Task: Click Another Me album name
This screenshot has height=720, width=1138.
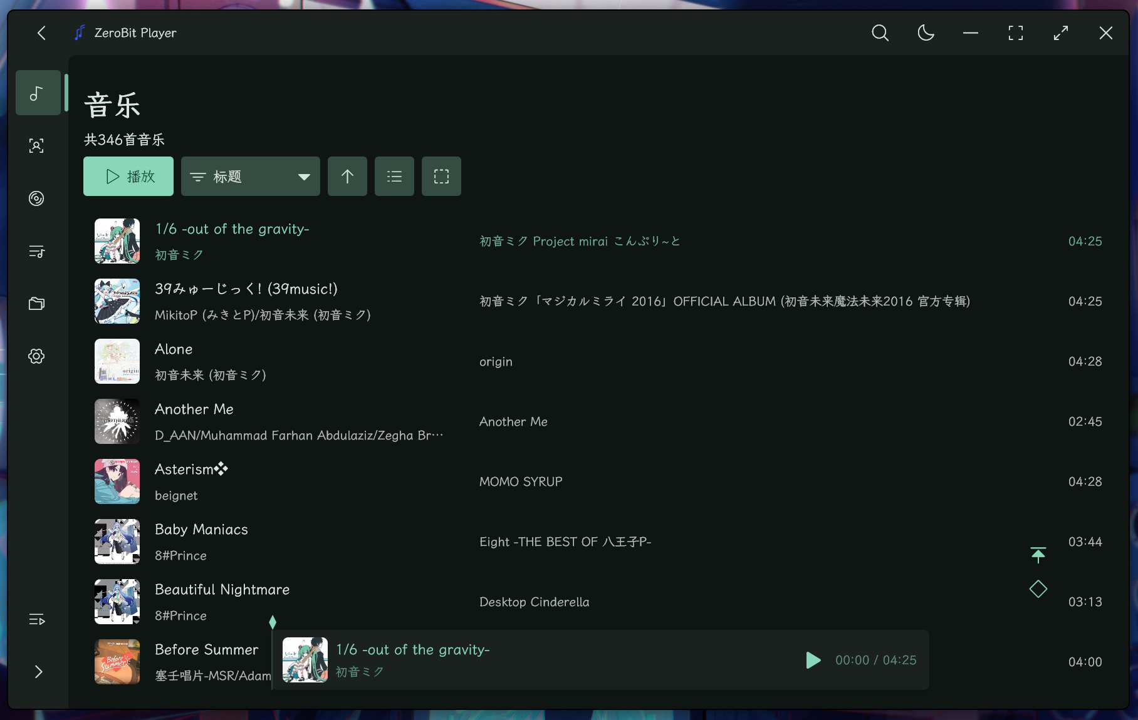Action: tap(513, 421)
